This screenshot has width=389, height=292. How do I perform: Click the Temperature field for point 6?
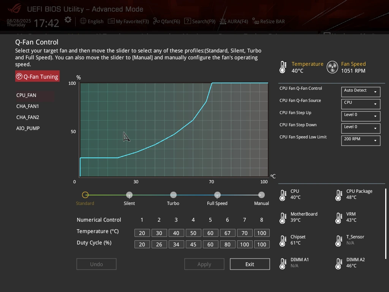pyautogui.click(x=228, y=233)
